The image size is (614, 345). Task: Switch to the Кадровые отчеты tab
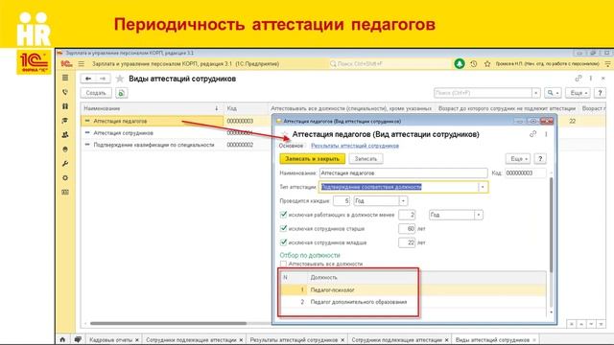111,340
